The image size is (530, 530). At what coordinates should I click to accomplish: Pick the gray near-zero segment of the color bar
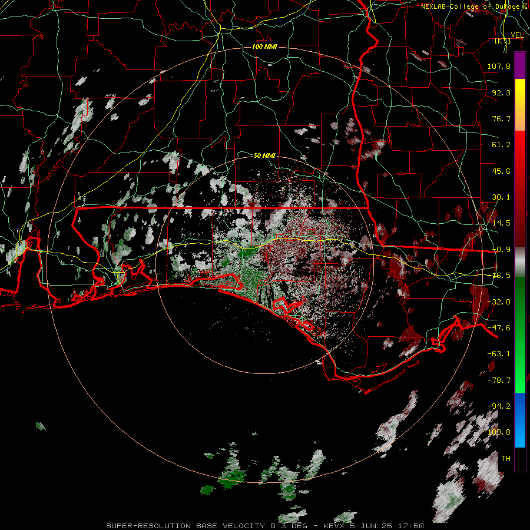tap(520, 262)
